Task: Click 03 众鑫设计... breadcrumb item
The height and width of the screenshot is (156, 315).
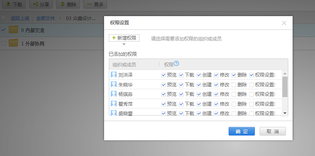Action: click(x=81, y=18)
